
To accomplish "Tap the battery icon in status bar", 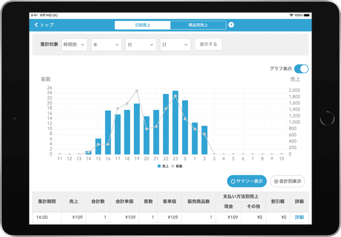I will [307, 15].
